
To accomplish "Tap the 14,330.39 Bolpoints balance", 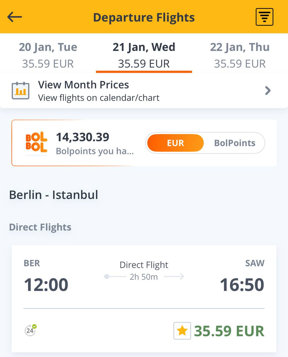I will tap(83, 137).
